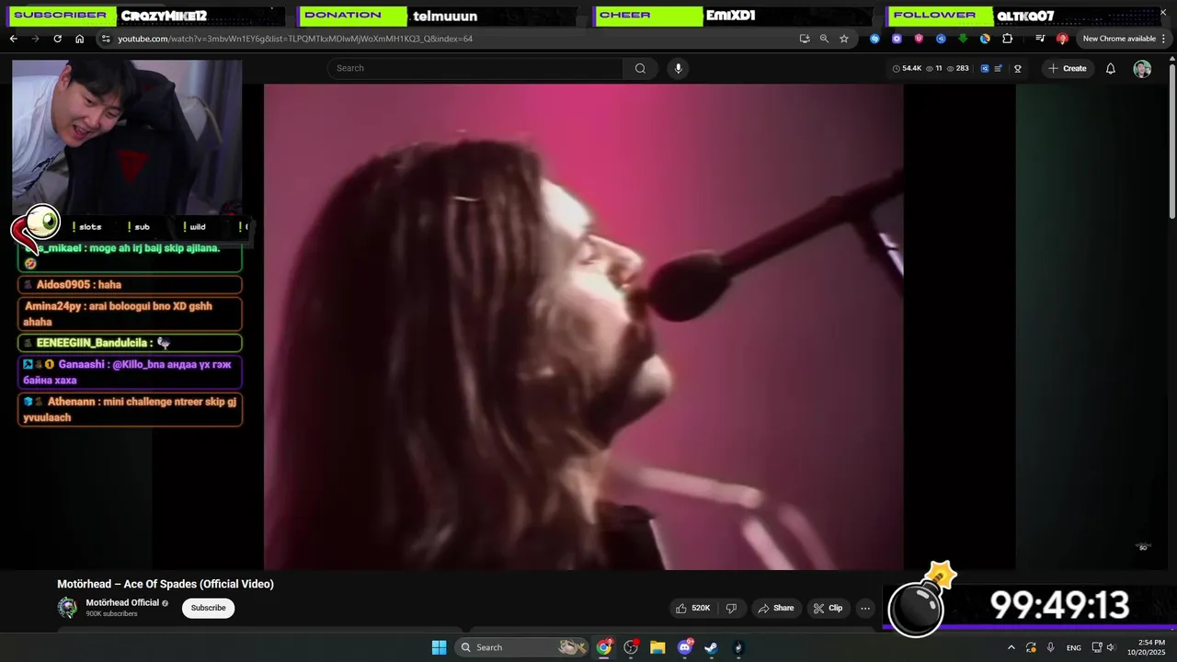1177x662 pixels.
Task: Open the purple gear extension
Action: [x=897, y=39]
